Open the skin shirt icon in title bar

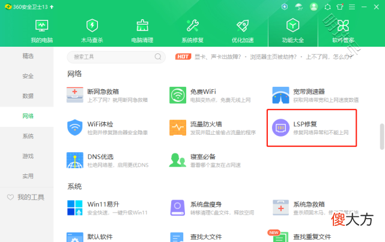(340, 7)
